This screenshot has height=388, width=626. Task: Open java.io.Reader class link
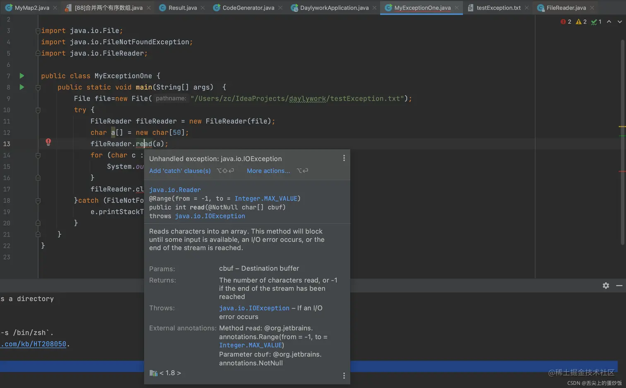(x=175, y=190)
